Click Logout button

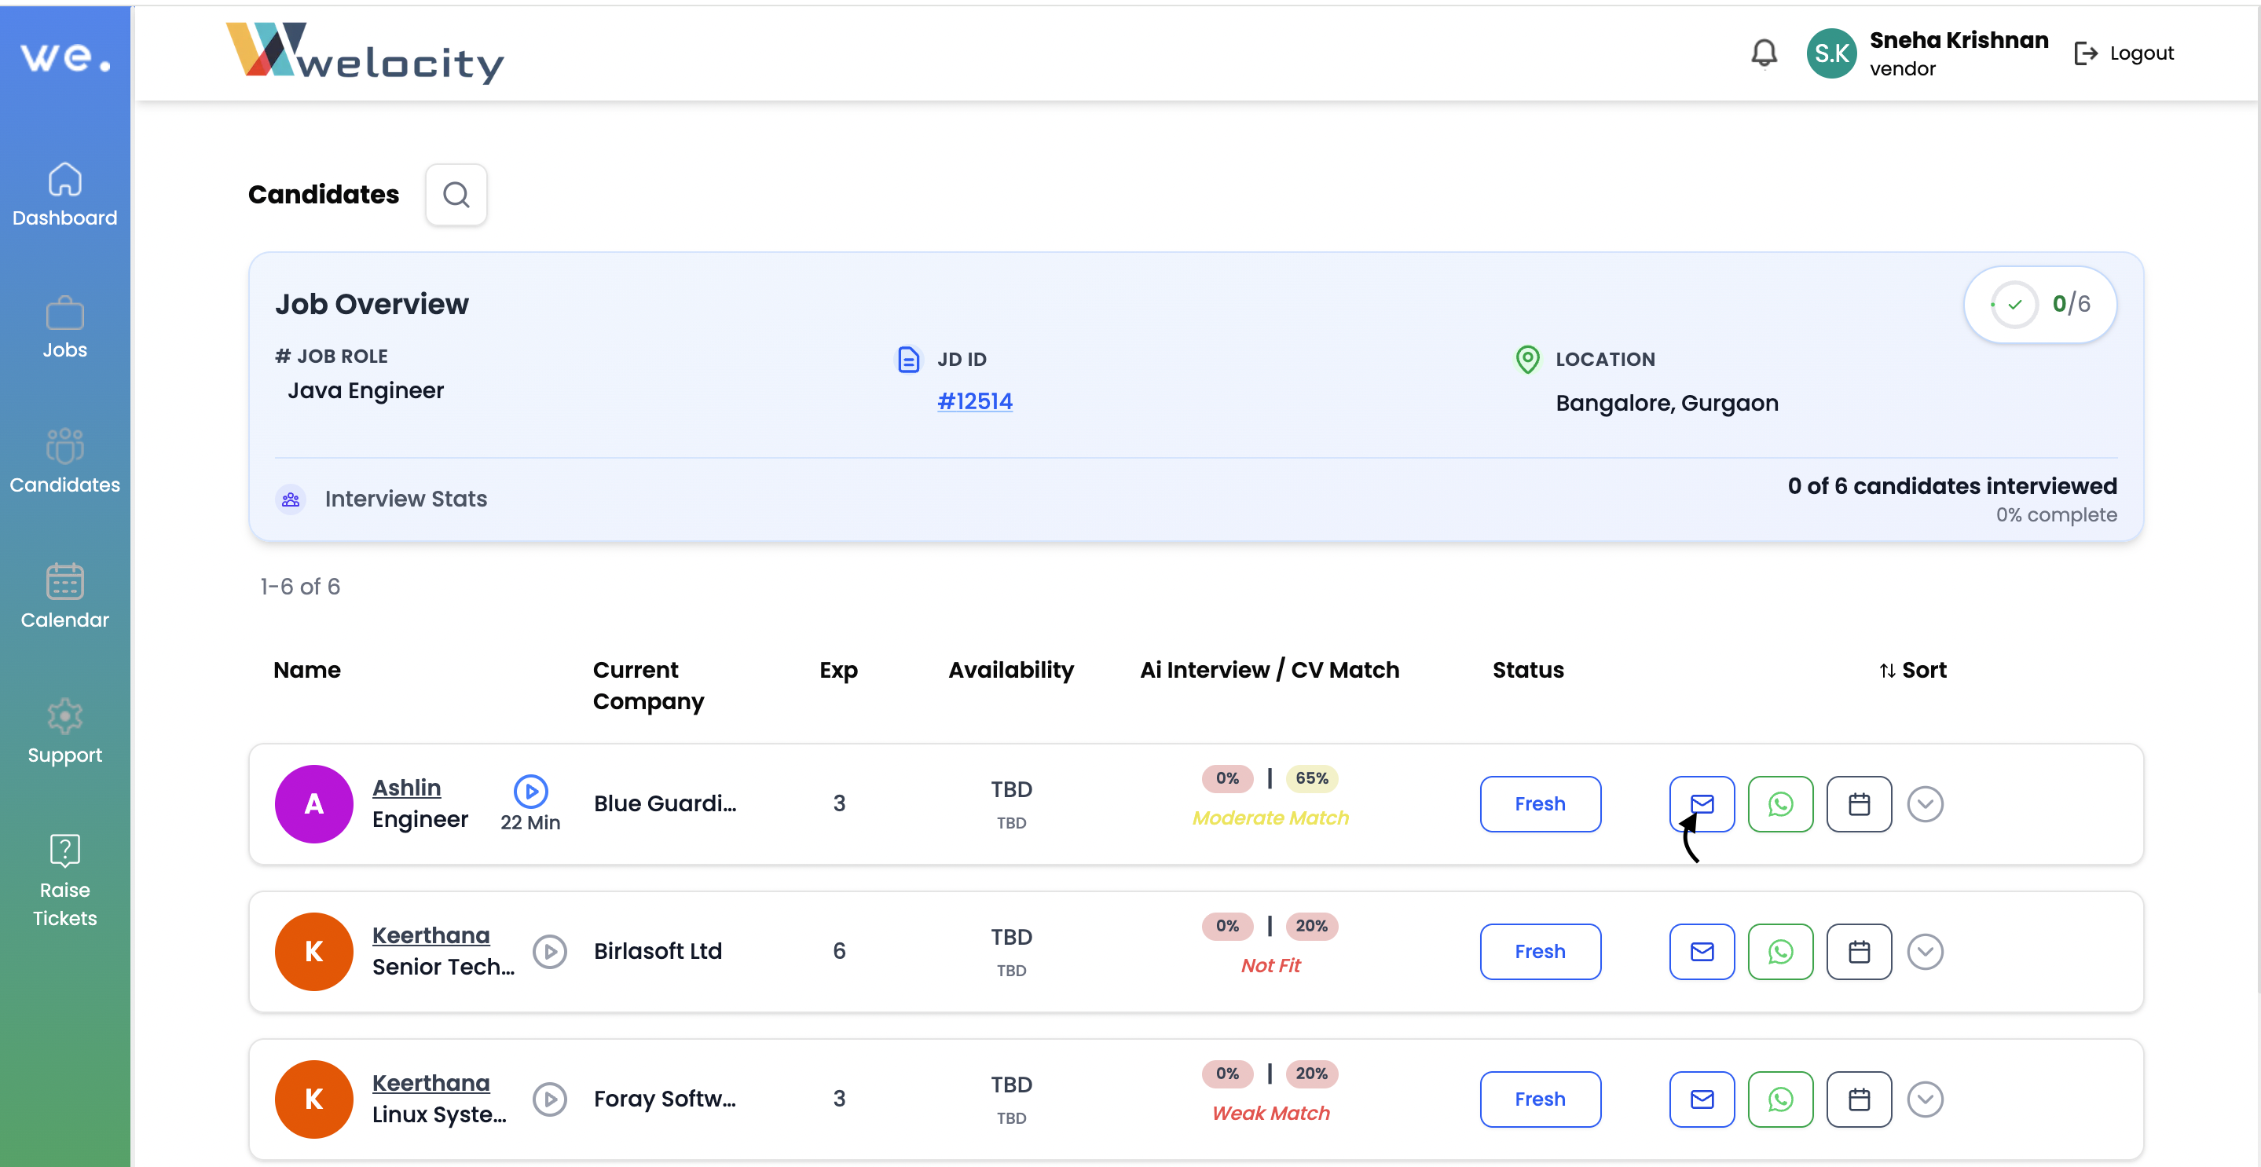(x=2124, y=53)
